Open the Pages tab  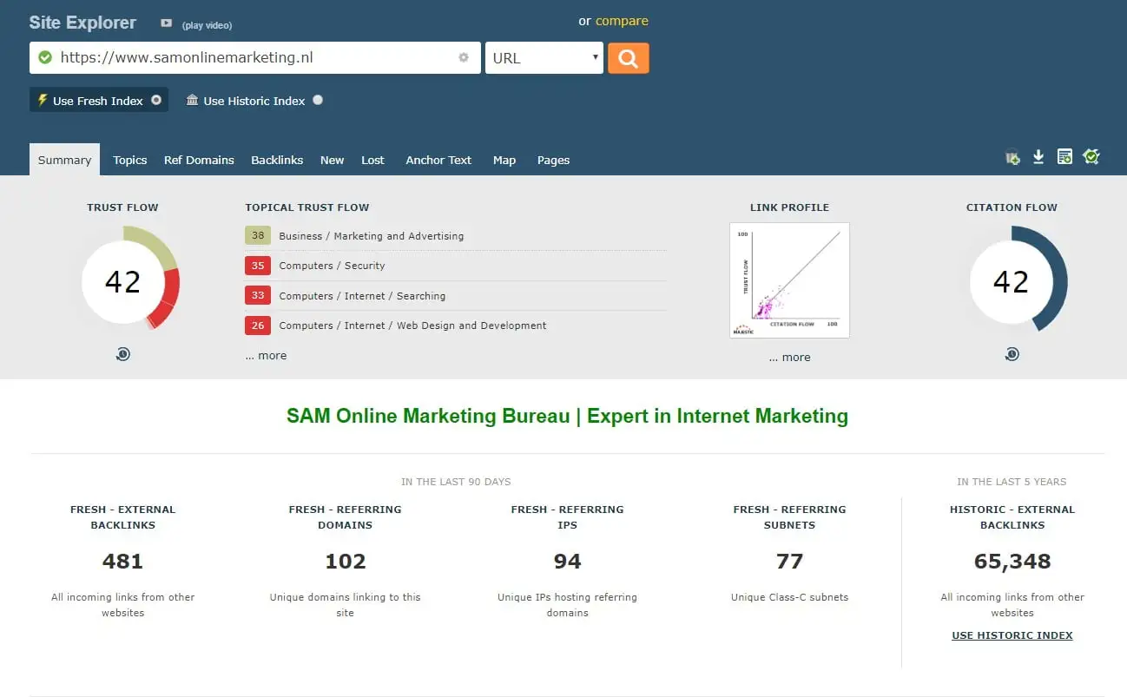(x=553, y=160)
